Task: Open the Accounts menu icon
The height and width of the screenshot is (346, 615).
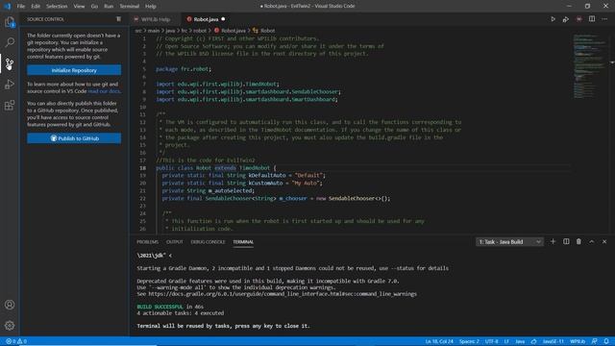Action: 10,305
